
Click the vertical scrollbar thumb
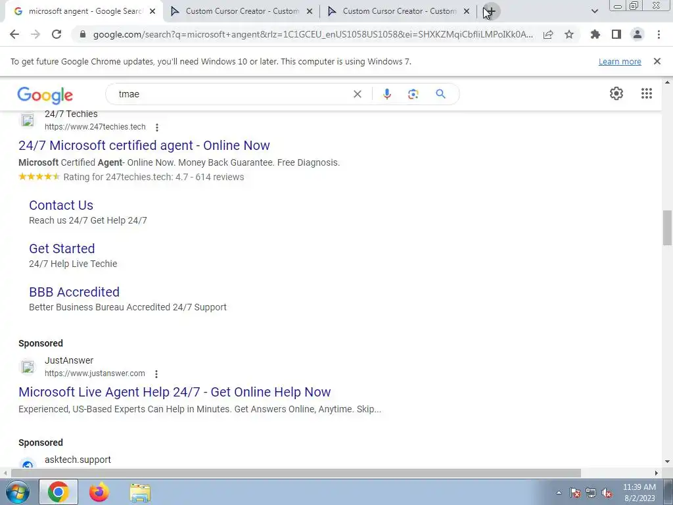pos(667,228)
